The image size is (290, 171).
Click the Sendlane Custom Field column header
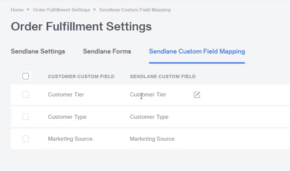pos(162,76)
